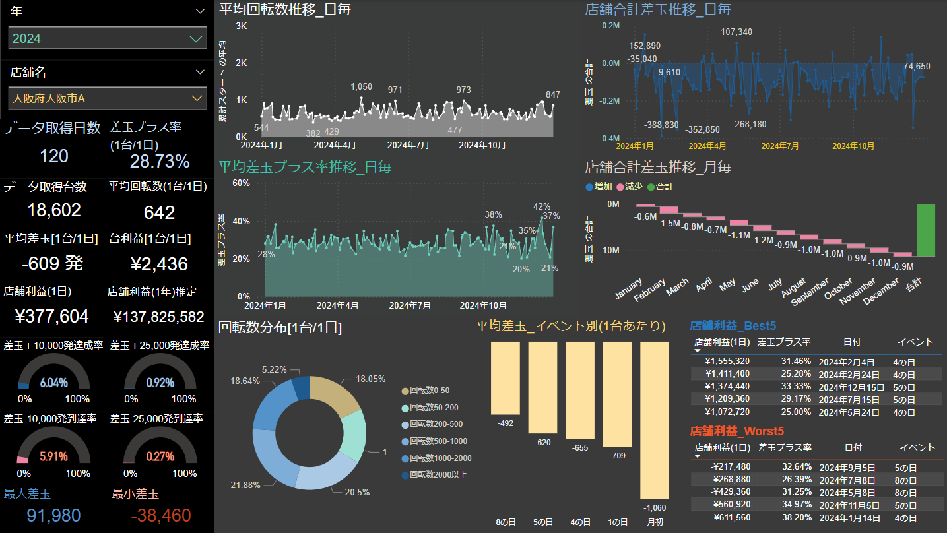This screenshot has width=947, height=533.
Task: Pick the 回転数0-50 tan legend swatch
Action: [x=405, y=391]
